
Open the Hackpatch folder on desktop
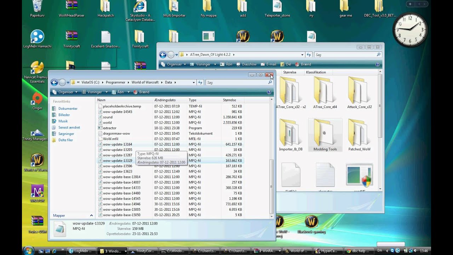105,9
